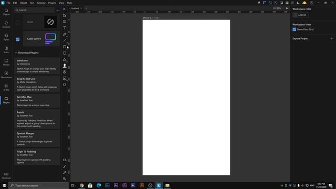Open the Arrange menu
Viewport: 336px width, 189px height.
coord(41,3)
